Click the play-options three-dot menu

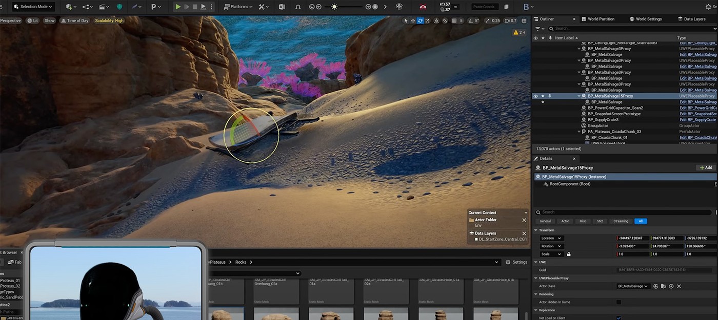click(x=211, y=7)
